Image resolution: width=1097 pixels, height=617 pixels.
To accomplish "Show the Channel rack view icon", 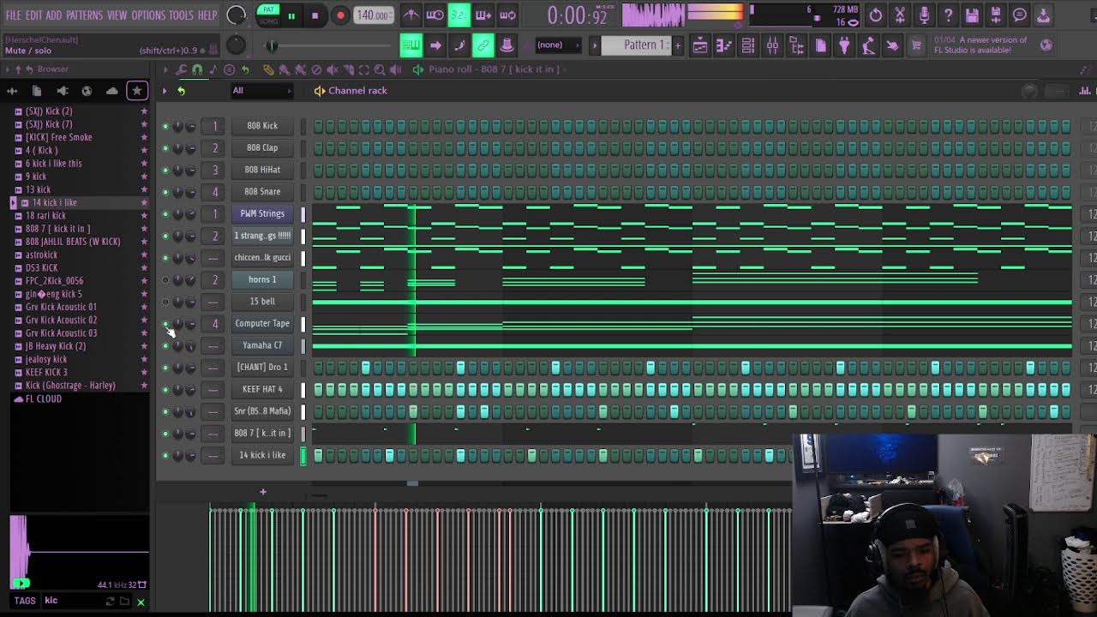I will [748, 45].
